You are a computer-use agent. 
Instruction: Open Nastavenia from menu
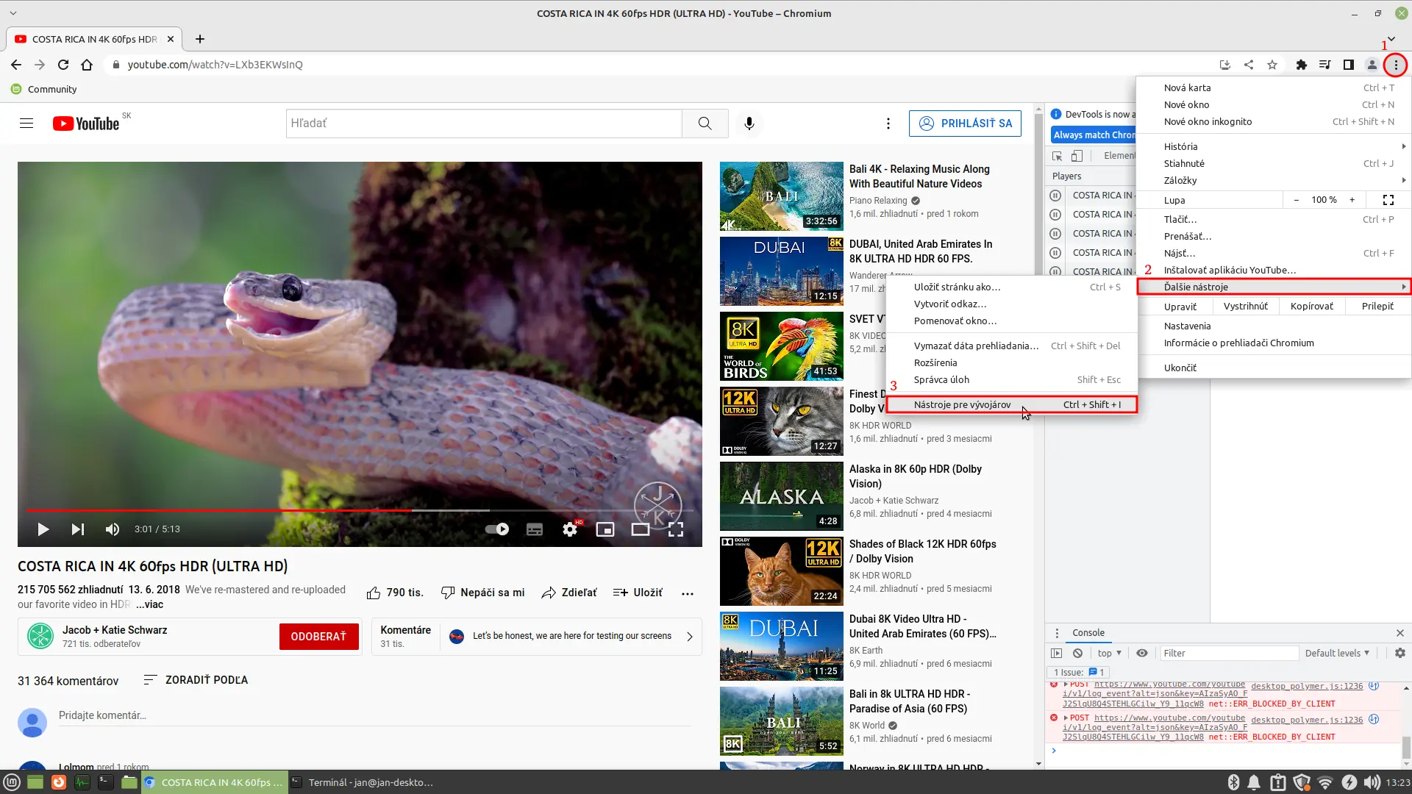tap(1274, 326)
